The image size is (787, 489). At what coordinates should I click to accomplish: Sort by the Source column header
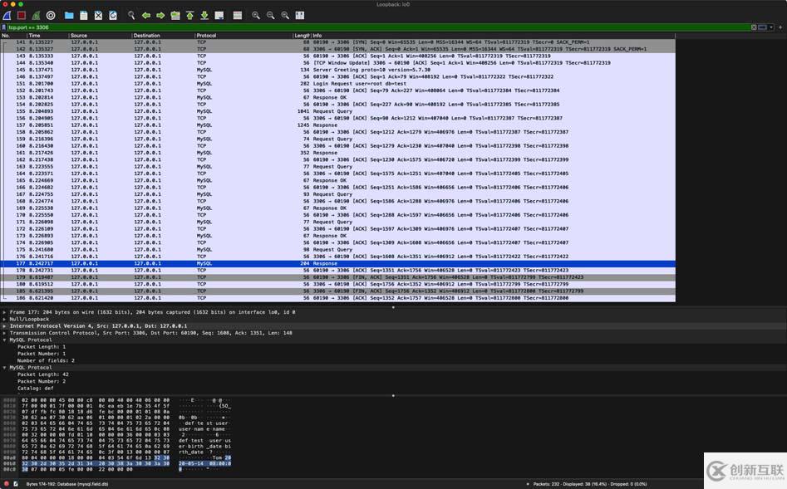[x=100, y=36]
